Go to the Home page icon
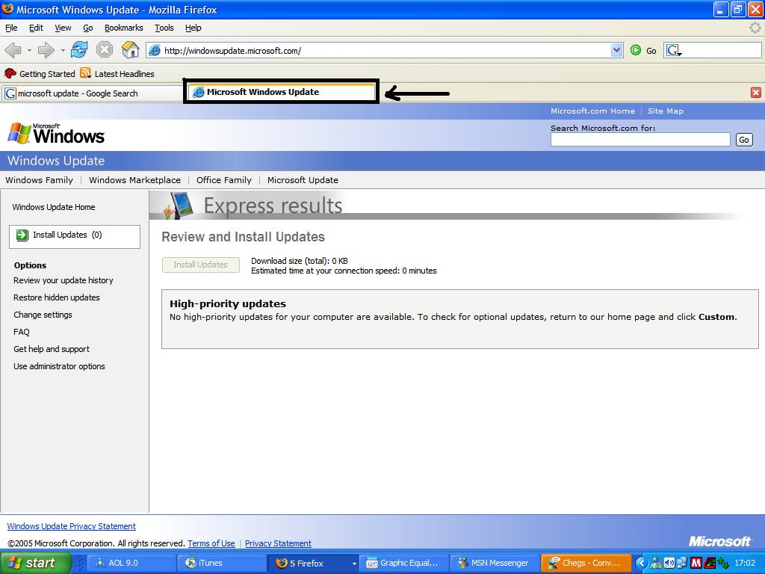The height and width of the screenshot is (574, 765). [x=130, y=49]
